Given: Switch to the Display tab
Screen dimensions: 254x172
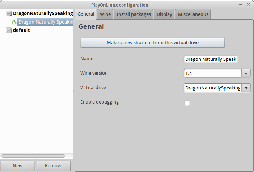Looking at the screenshot, I should (164, 14).
